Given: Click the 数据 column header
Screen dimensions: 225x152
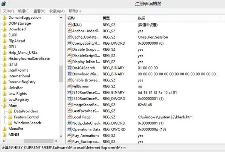Looking at the screenshot, I should tap(141, 18).
